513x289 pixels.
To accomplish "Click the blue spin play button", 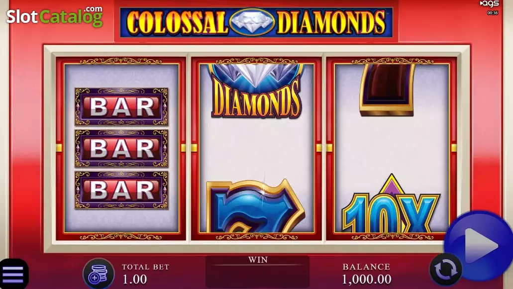I will click(x=478, y=245).
